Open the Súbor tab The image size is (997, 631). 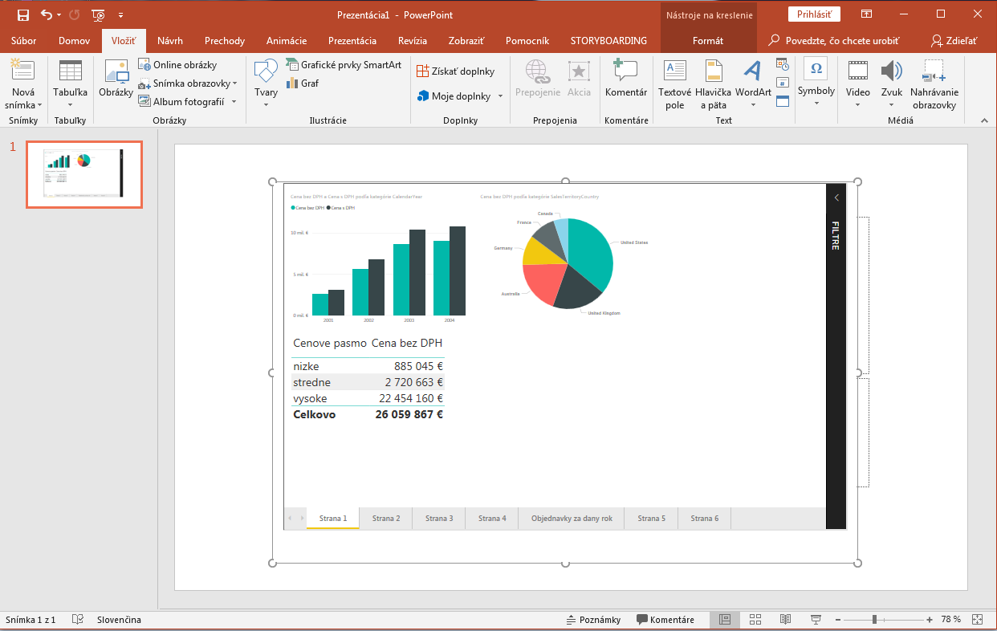24,41
